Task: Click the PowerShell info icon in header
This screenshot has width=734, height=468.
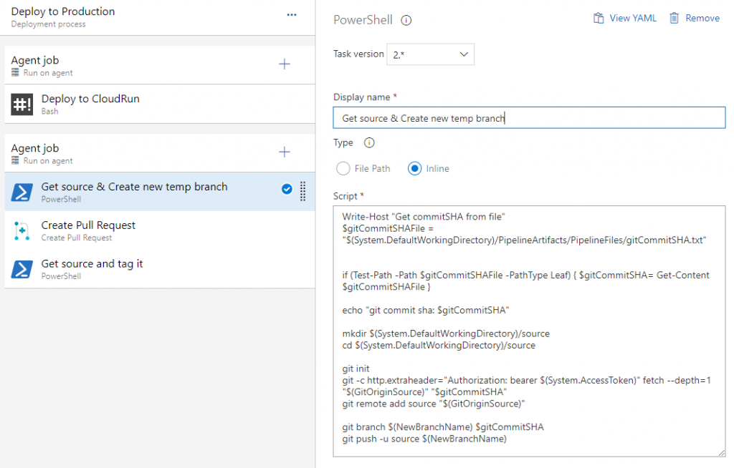Action: pyautogui.click(x=406, y=20)
